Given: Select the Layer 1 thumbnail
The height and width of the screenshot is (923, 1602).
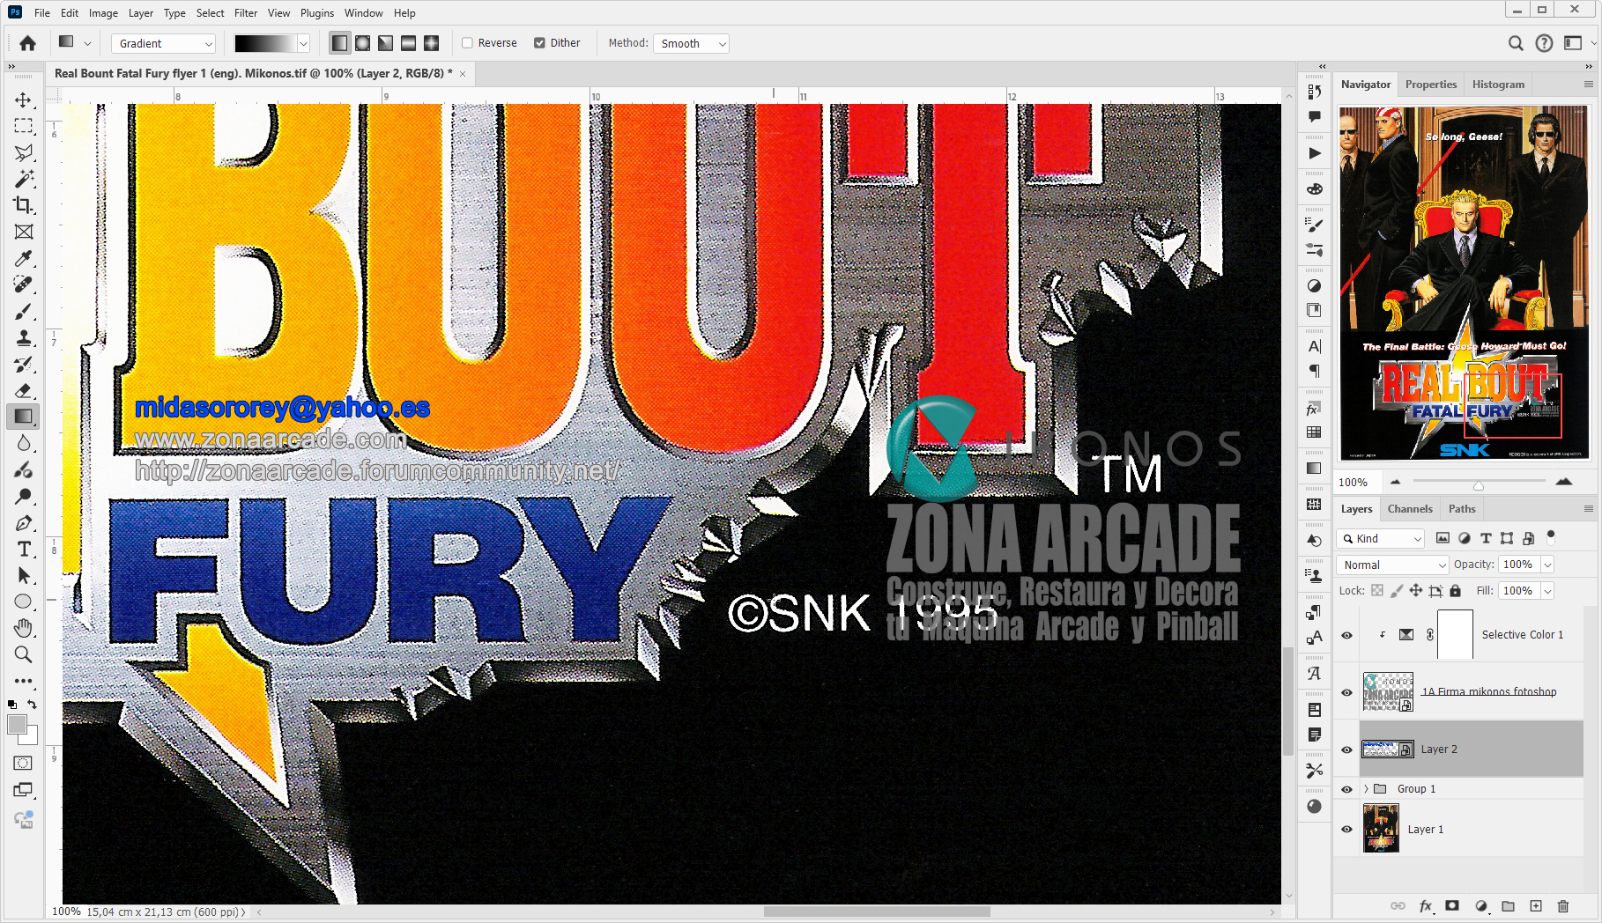Looking at the screenshot, I should pos(1381,829).
